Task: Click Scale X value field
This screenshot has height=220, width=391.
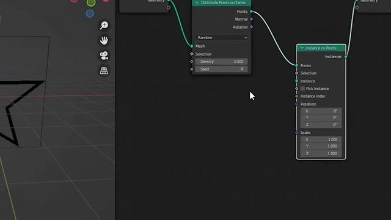Action: coord(321,140)
